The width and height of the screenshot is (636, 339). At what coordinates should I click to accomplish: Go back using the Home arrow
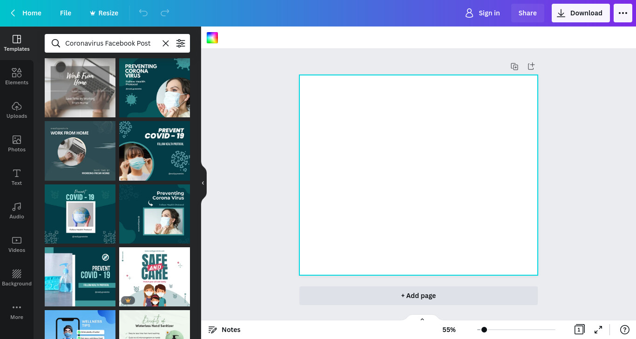pyautogui.click(x=26, y=13)
